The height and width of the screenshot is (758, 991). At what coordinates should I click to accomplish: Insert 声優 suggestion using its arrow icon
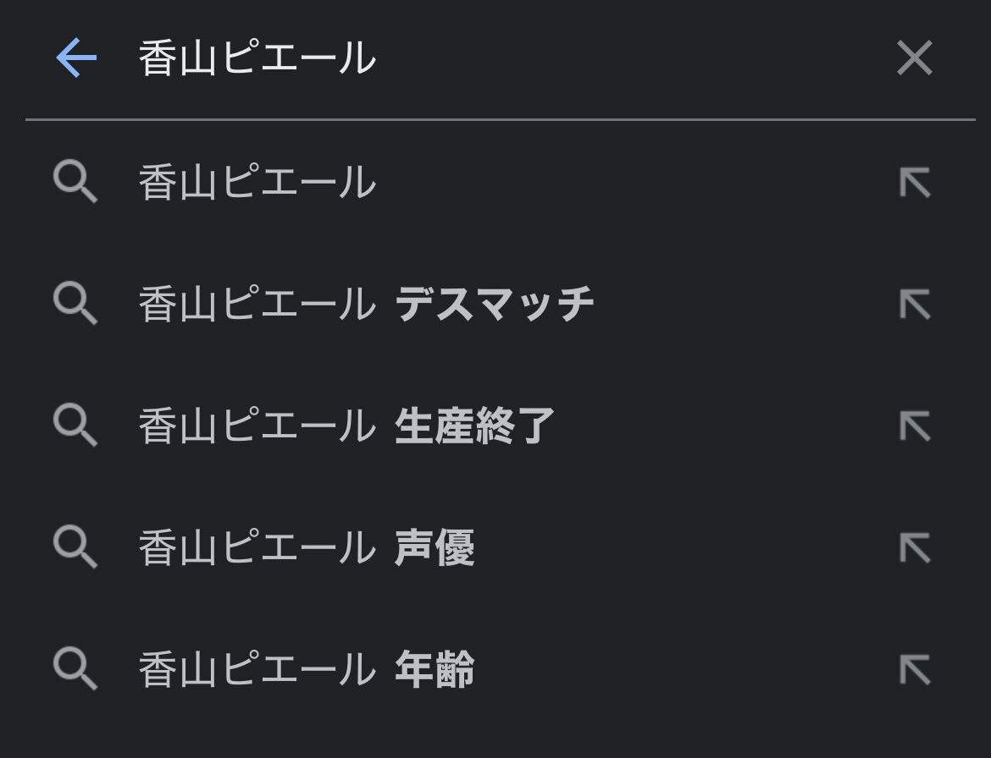point(915,548)
